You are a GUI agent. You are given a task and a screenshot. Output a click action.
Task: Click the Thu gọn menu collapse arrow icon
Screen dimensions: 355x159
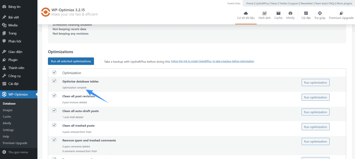coord(4,152)
